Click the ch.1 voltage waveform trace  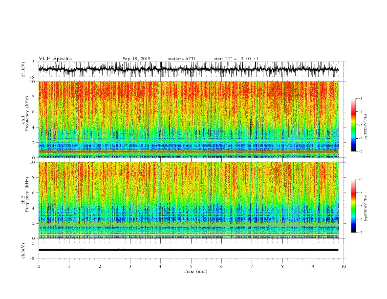pyautogui.click(x=189, y=69)
